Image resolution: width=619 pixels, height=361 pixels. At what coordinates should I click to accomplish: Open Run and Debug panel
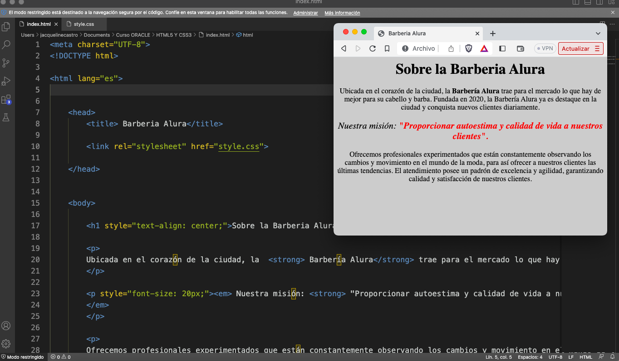6,81
